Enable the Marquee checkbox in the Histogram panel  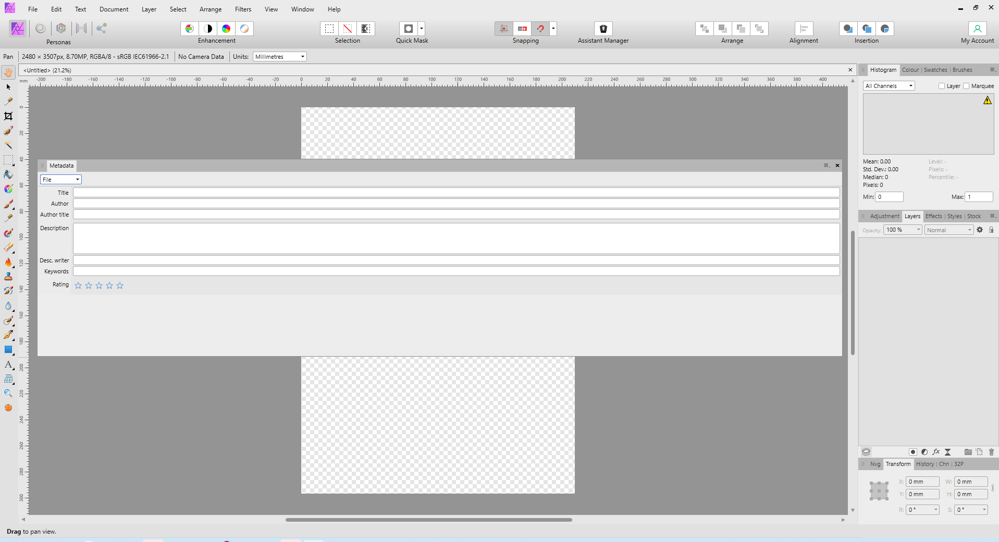coord(966,86)
